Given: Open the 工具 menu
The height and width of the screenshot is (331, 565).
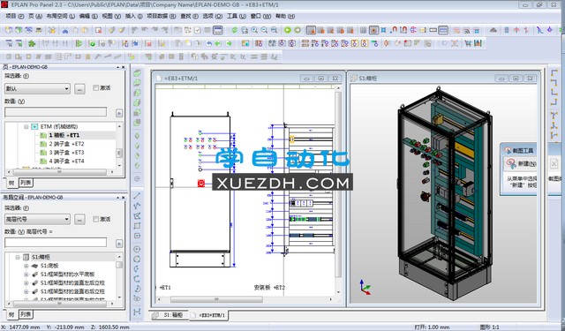Looking at the screenshot, I should [x=237, y=16].
